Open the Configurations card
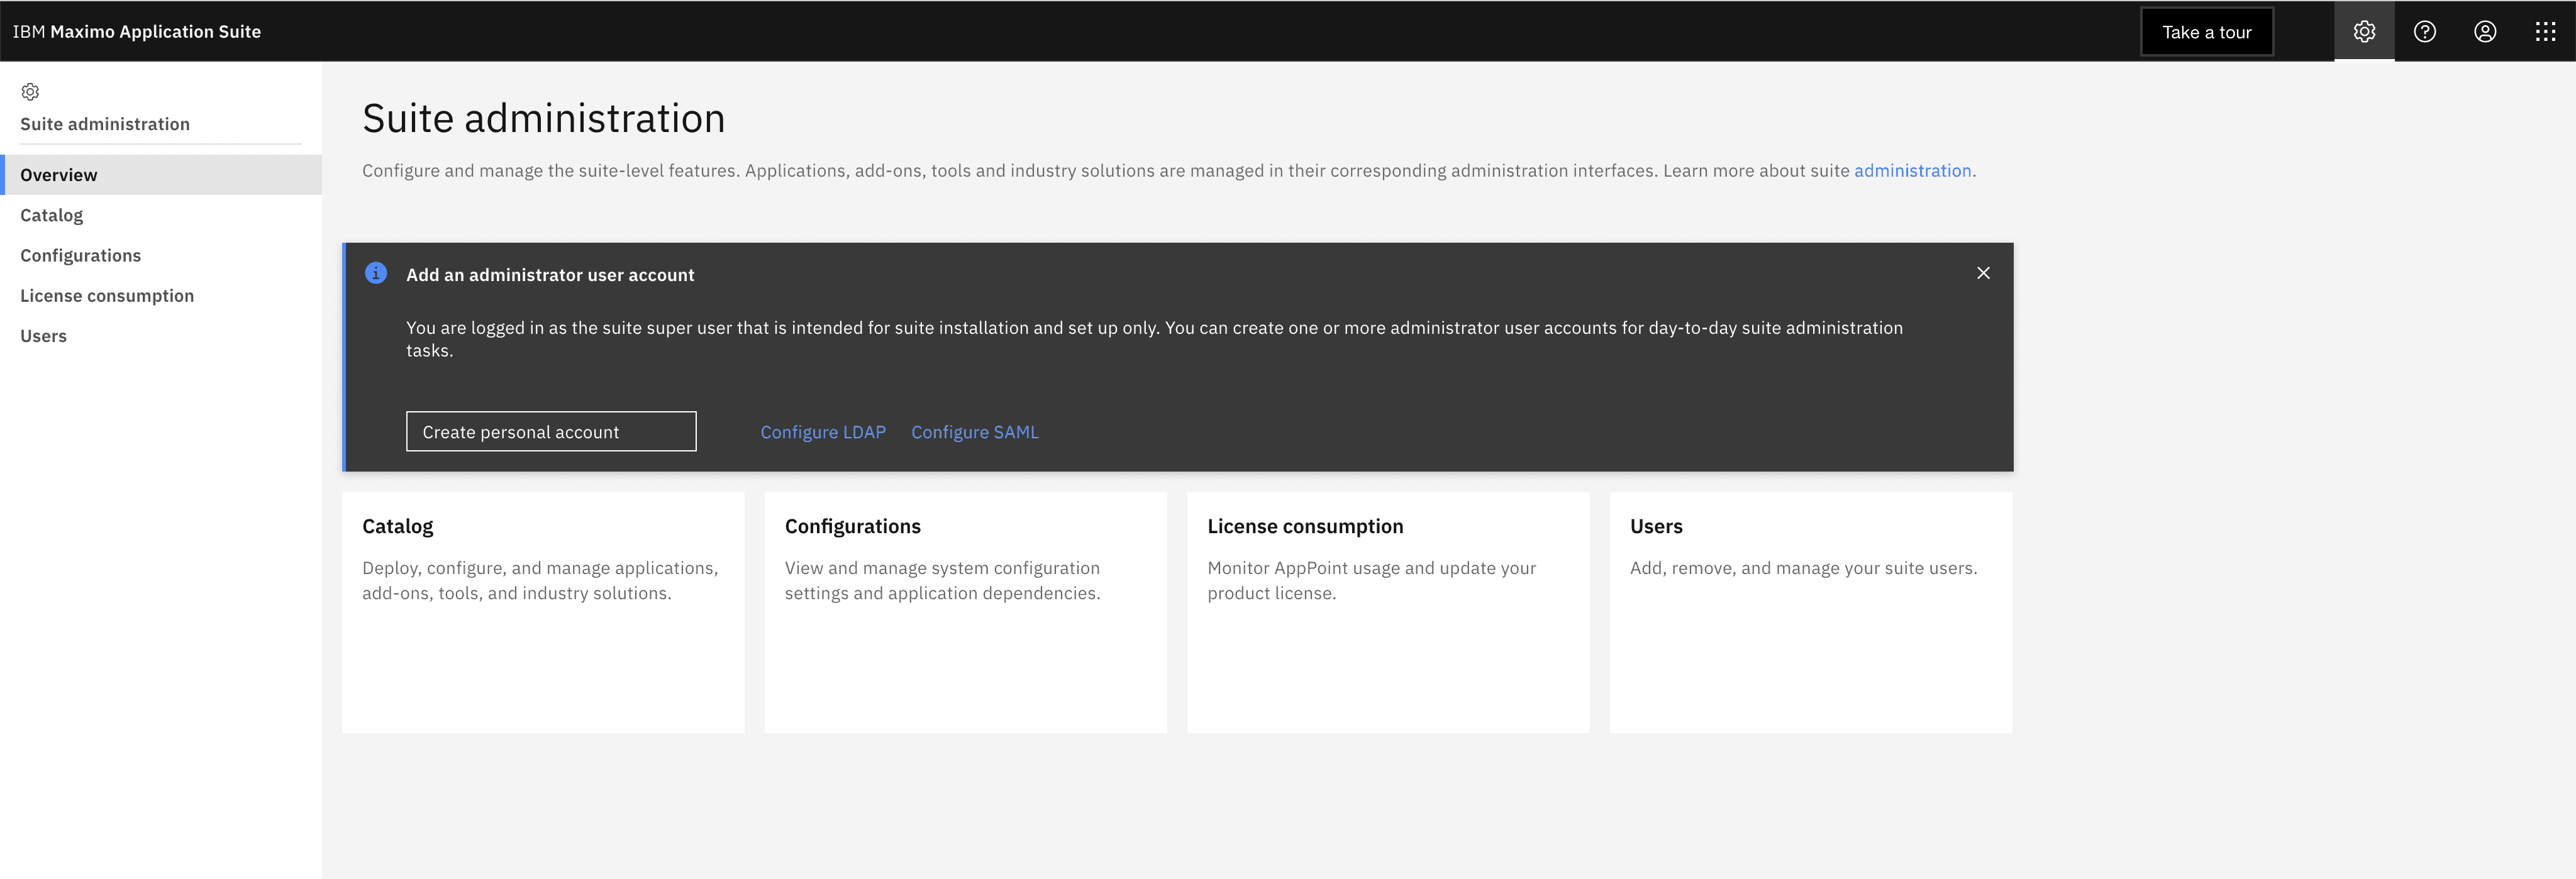 (x=965, y=612)
